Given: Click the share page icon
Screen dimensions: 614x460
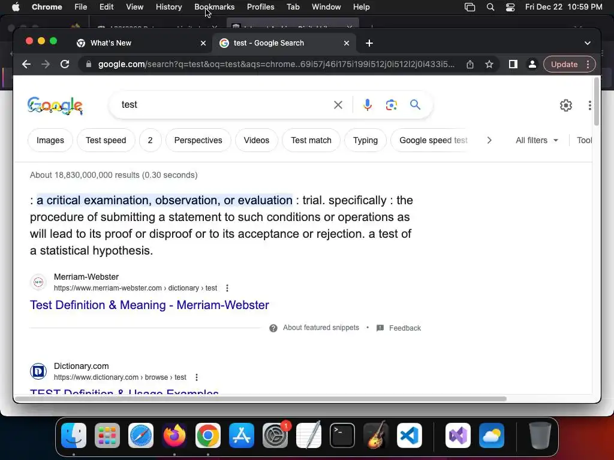Looking at the screenshot, I should (x=470, y=64).
